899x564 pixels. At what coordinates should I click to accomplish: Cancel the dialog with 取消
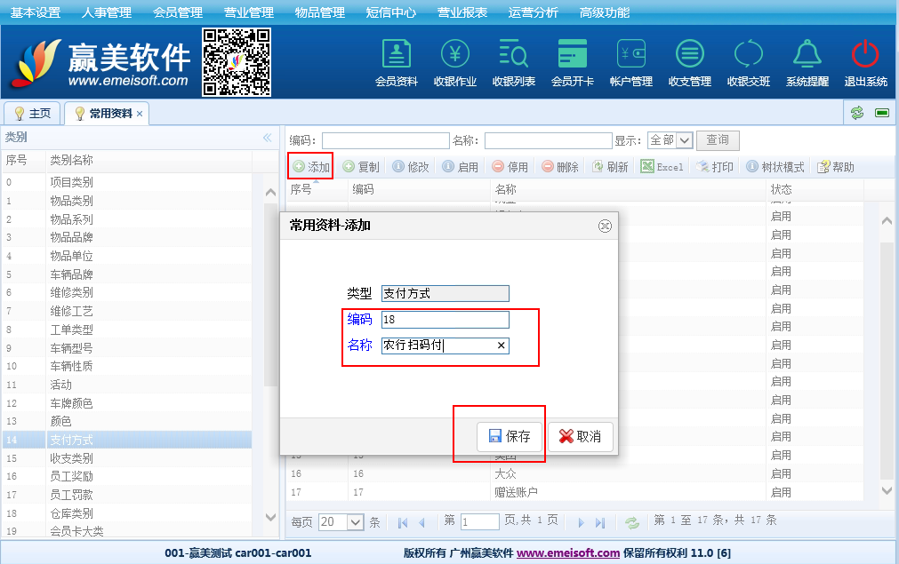(x=580, y=436)
